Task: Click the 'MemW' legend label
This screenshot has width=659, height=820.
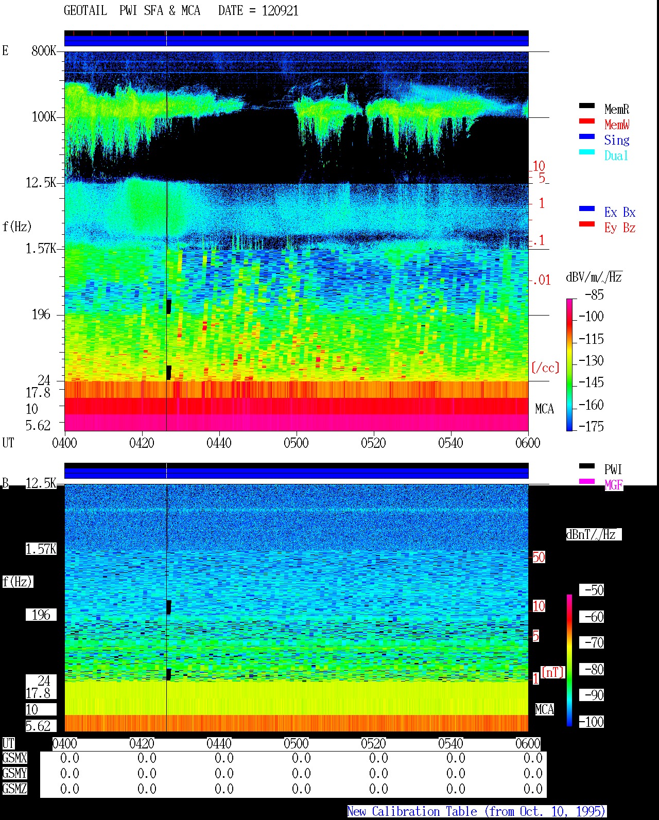Action: (x=617, y=125)
